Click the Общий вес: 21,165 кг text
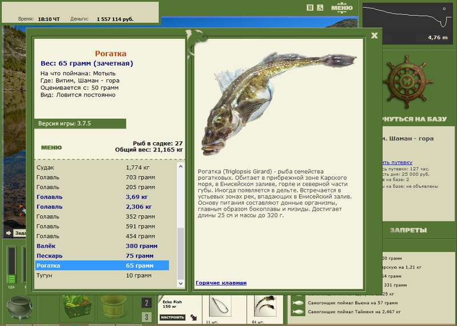457x326 pixels. pyautogui.click(x=149, y=150)
